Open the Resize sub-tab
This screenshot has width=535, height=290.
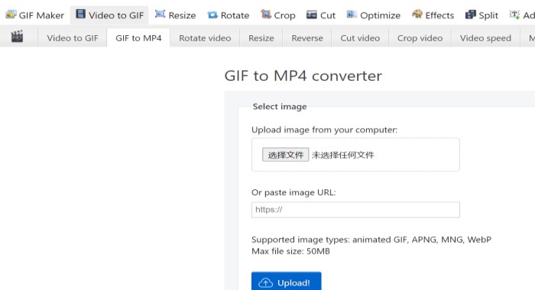(x=261, y=38)
